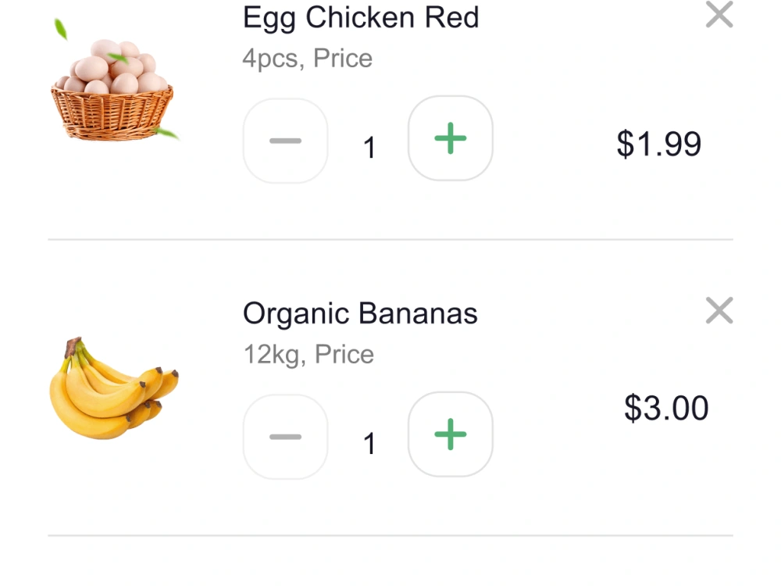This screenshot has width=781, height=586.
Task: Open the bananas product image
Action: coord(113,388)
